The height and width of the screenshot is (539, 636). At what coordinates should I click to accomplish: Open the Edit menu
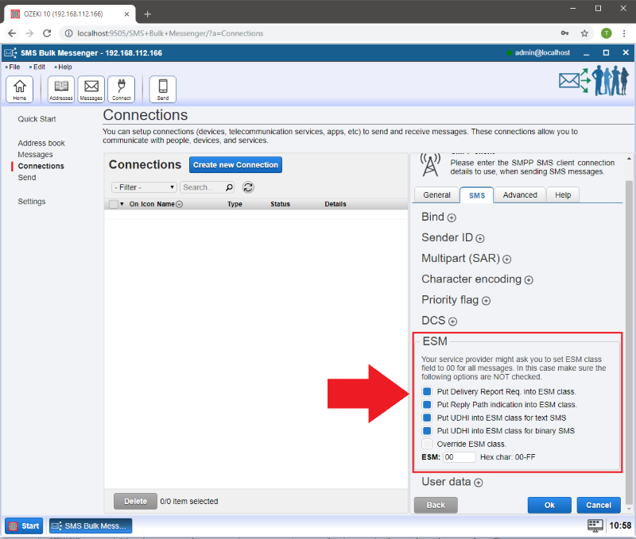[x=38, y=67]
